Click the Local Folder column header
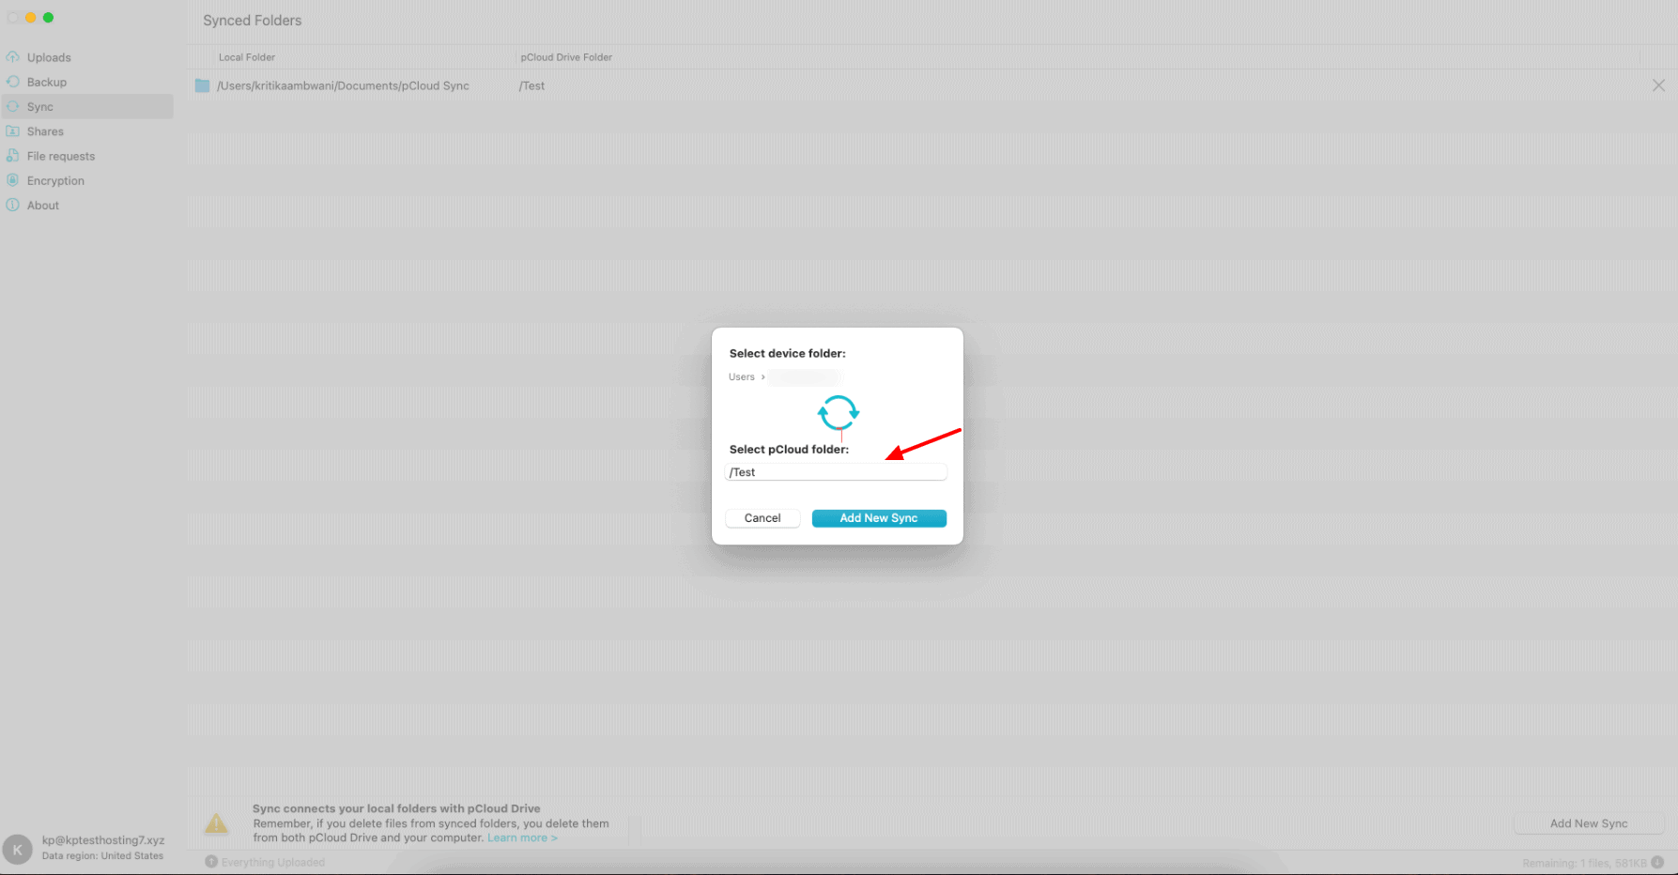1678x875 pixels. click(247, 57)
